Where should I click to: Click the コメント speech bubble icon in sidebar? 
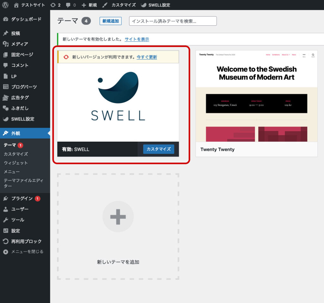(6, 65)
